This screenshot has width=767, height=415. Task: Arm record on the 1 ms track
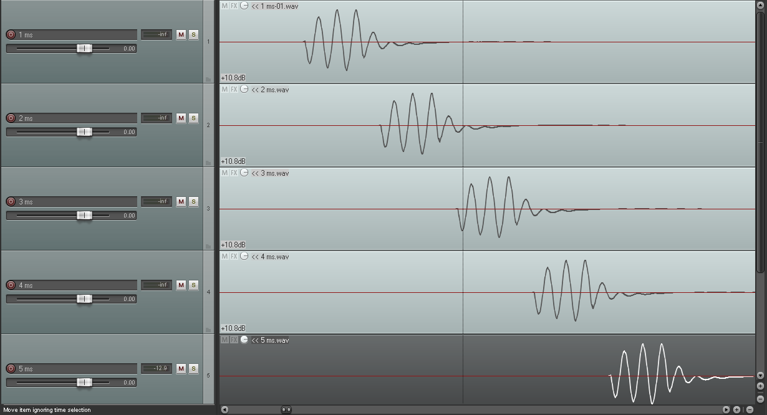point(11,35)
